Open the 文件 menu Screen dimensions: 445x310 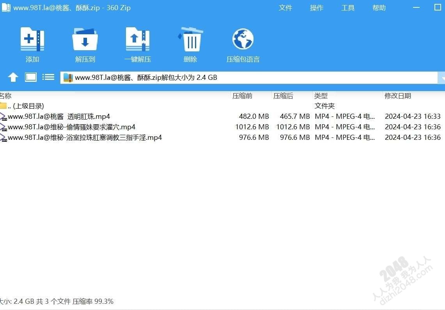point(285,8)
